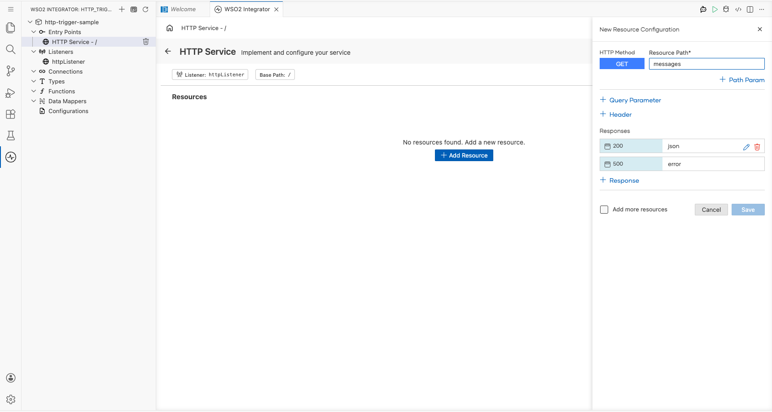This screenshot has width=772, height=412.
Task: Switch to the Welcome tab
Action: pos(183,9)
